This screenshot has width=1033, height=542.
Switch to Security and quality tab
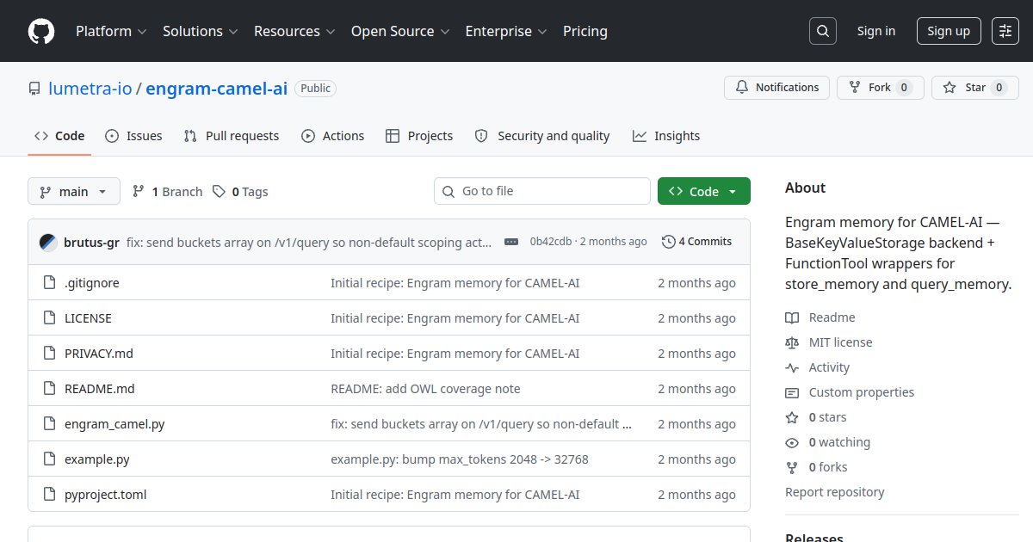542,136
